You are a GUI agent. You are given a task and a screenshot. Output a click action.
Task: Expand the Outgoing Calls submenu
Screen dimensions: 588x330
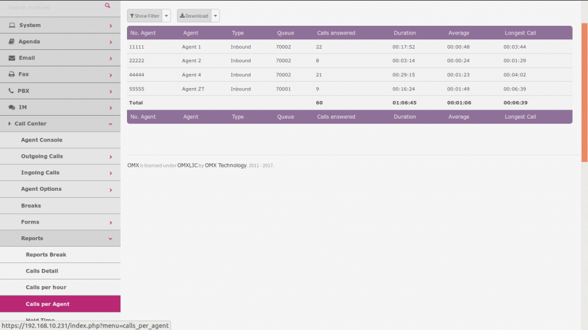(111, 157)
